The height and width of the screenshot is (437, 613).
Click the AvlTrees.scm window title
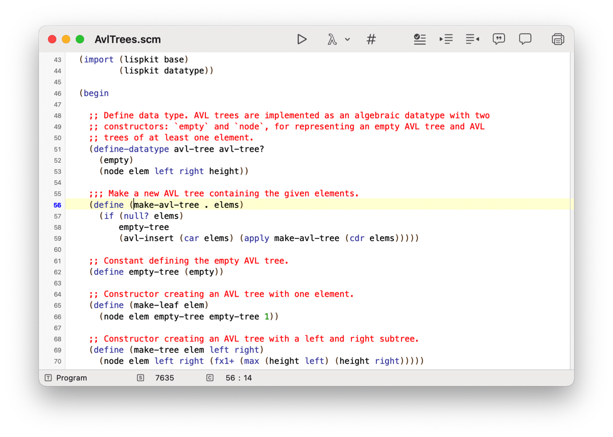coord(128,39)
